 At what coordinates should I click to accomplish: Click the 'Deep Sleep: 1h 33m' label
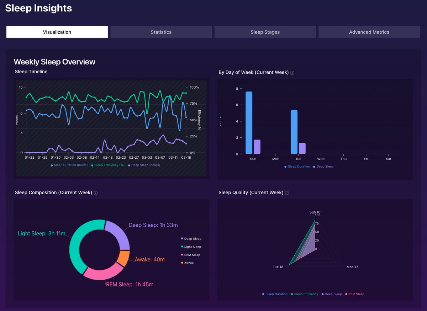153,225
